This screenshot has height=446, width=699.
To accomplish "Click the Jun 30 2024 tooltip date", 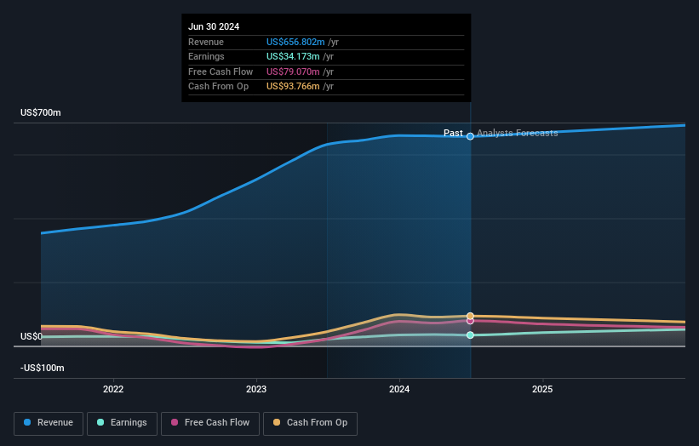I will [214, 26].
